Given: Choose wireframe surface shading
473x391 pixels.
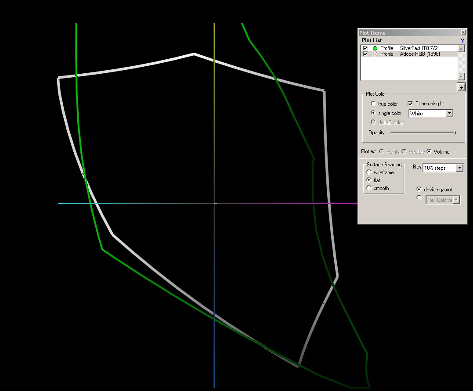Looking at the screenshot, I should pyautogui.click(x=368, y=172).
